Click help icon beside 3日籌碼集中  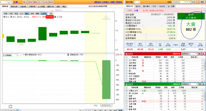142,26
